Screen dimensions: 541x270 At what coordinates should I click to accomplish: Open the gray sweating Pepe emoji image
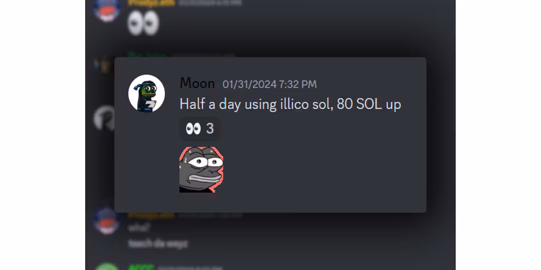(201, 169)
